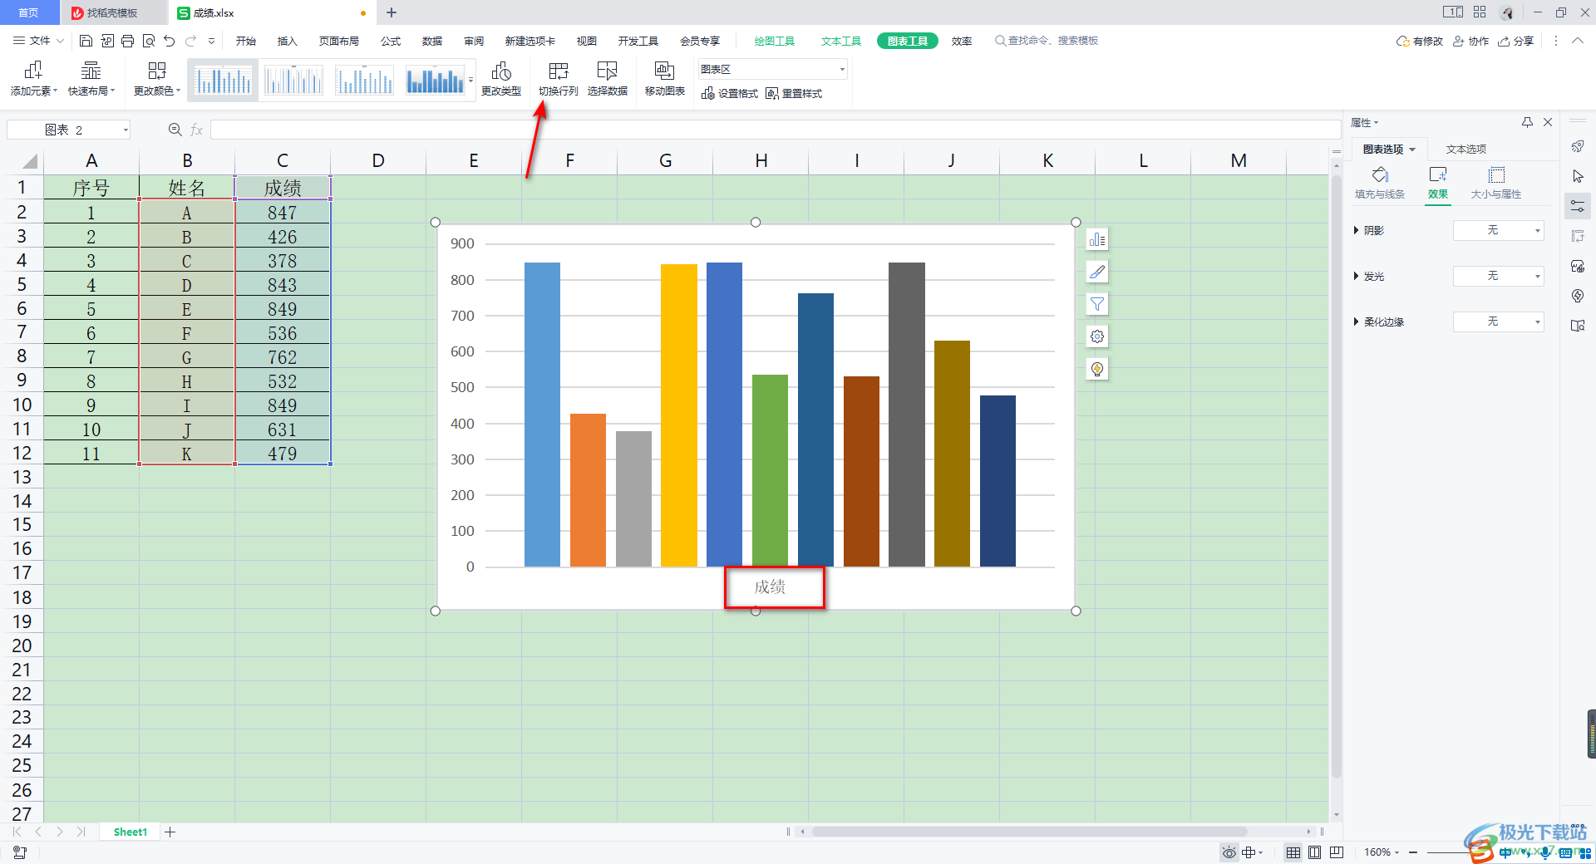The height and width of the screenshot is (864, 1596).
Task: Open the name box dropdown showing 图表 2
Action: [x=126, y=130]
